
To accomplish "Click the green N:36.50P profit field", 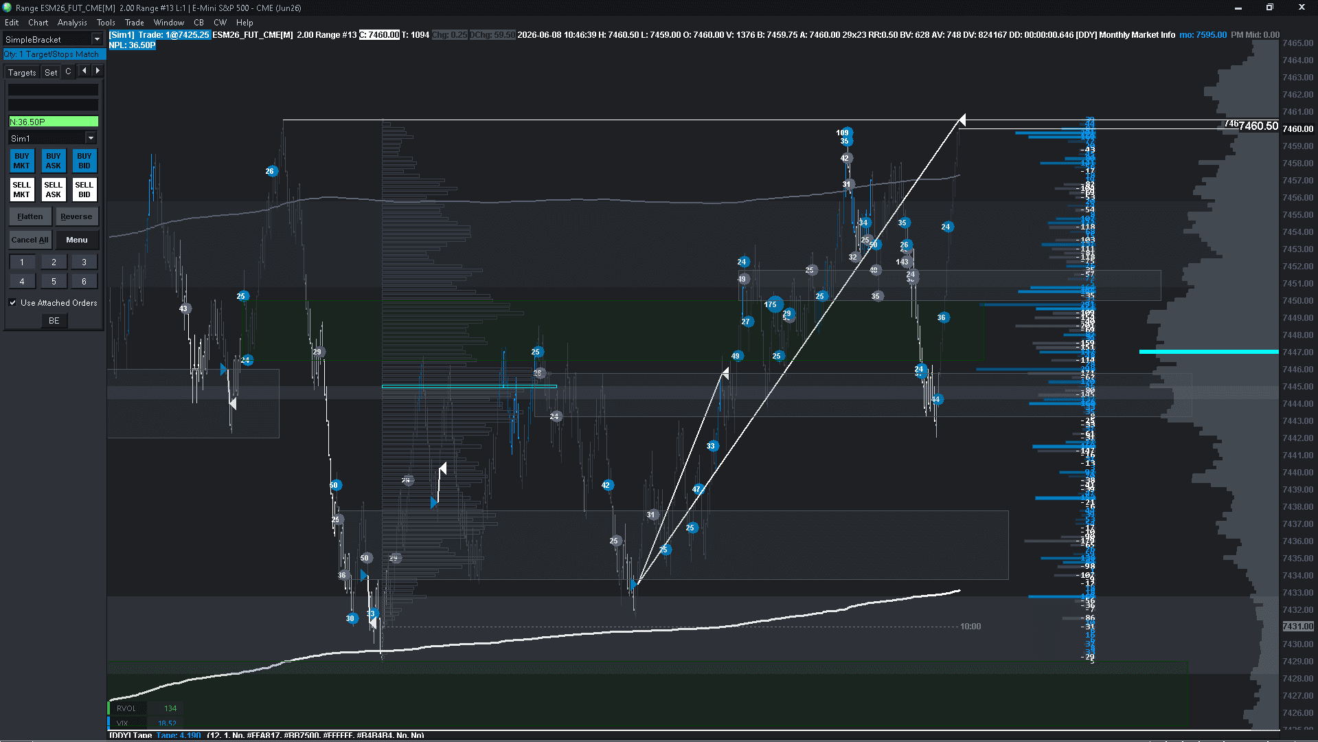I will click(54, 122).
